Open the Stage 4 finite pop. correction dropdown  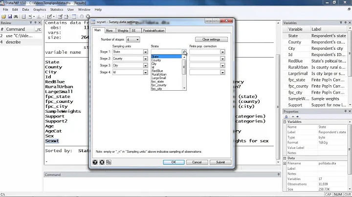click(222, 73)
